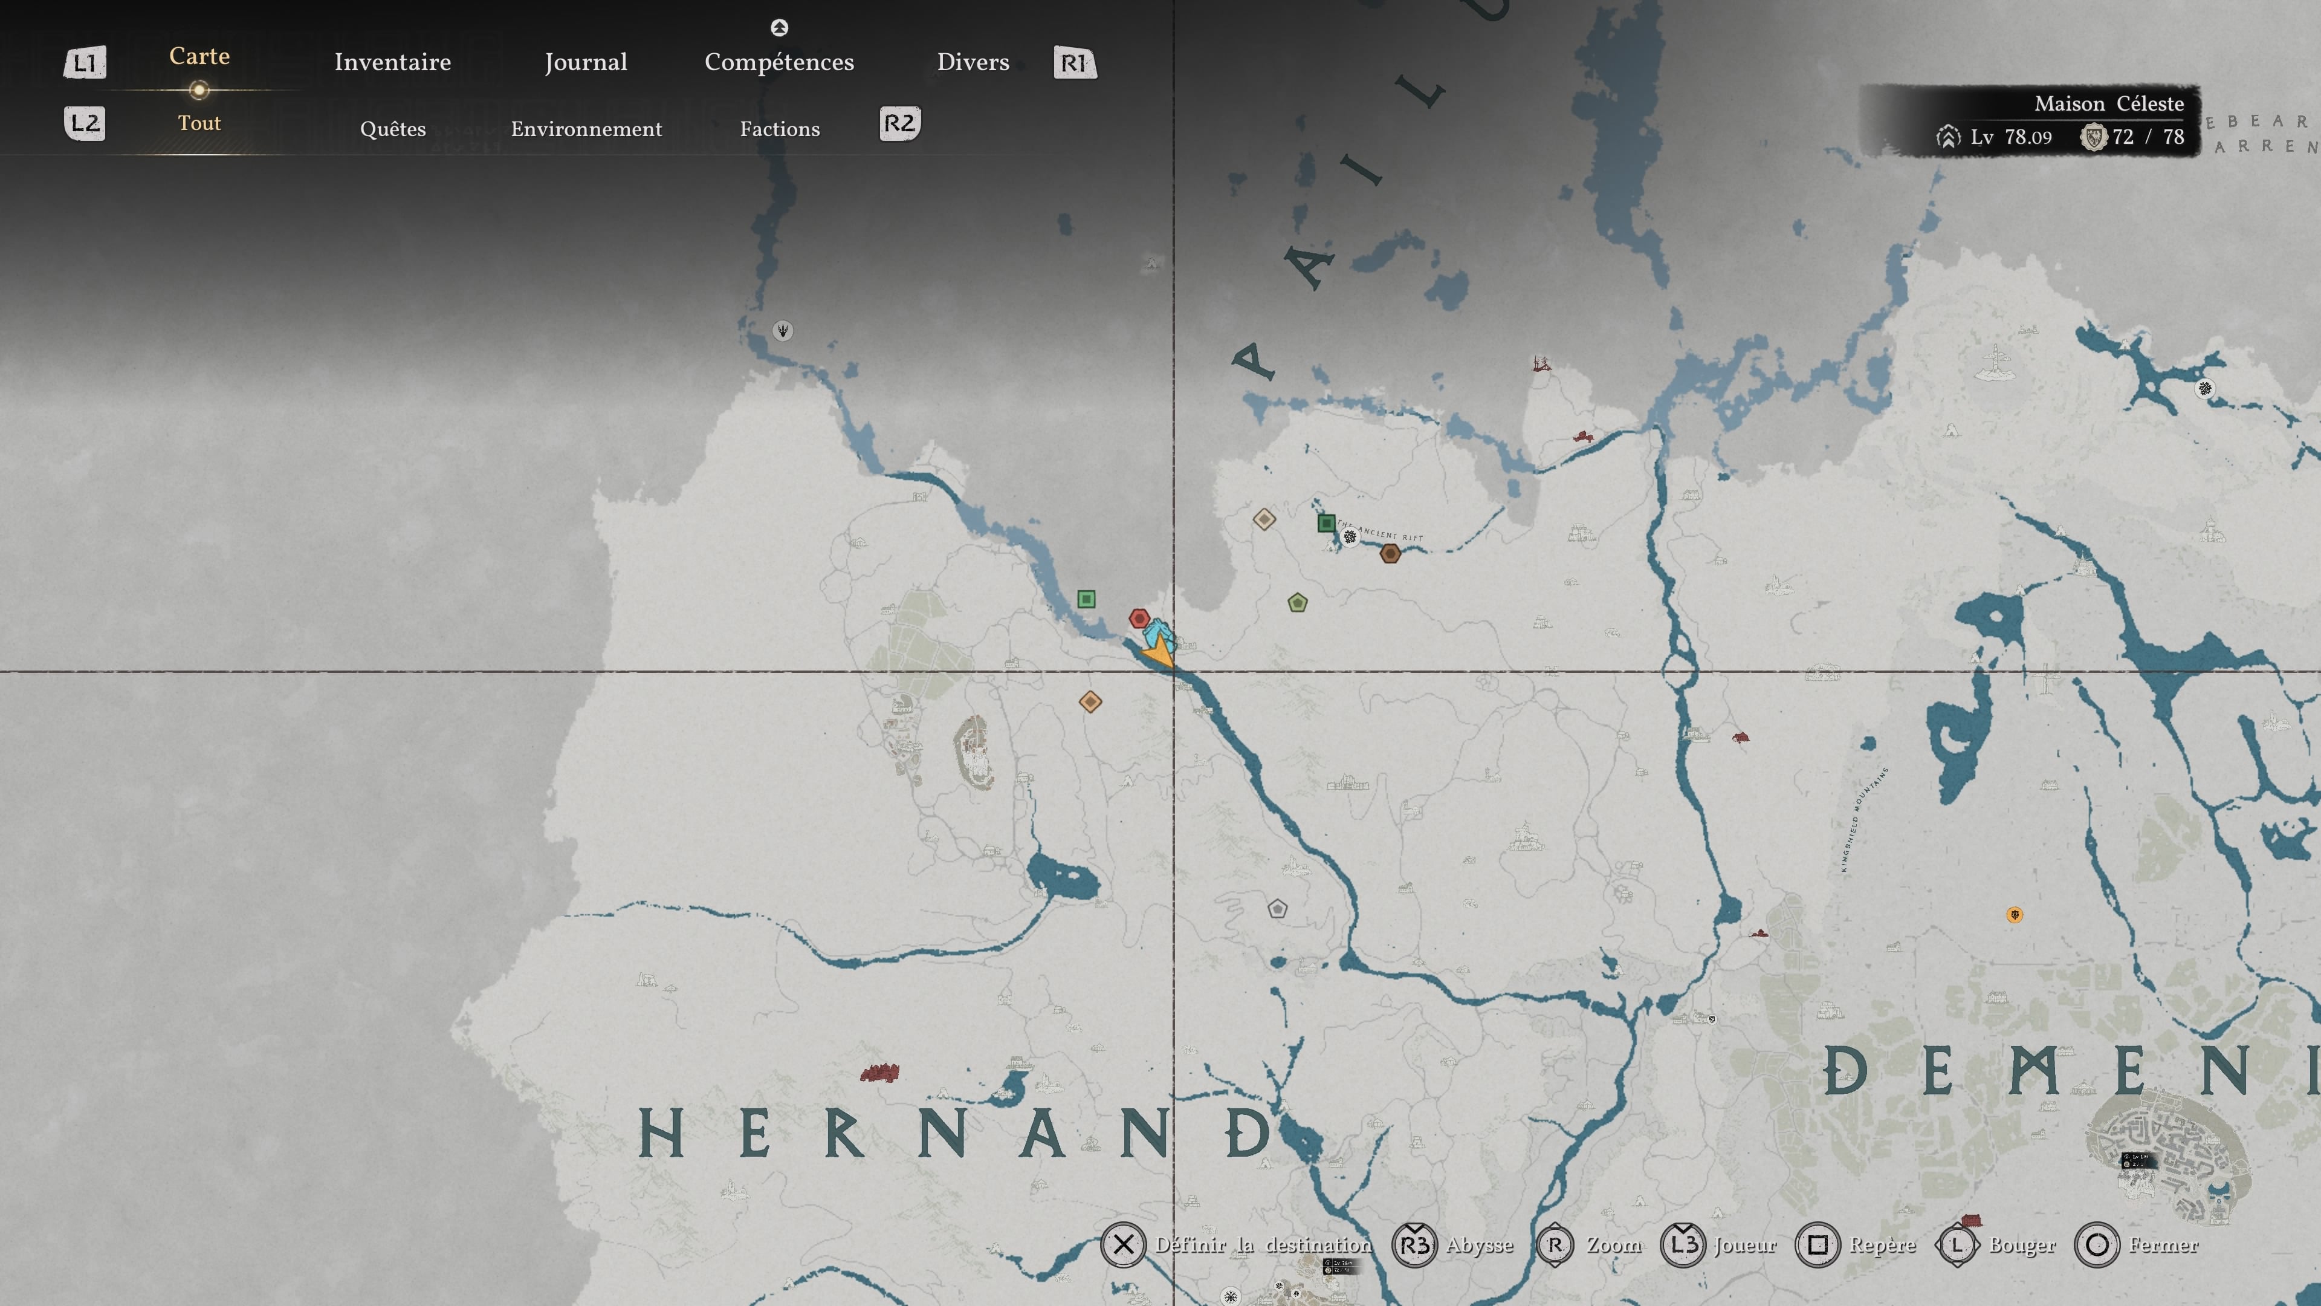Select the white round marker in the northwest fog
Screen dimensions: 2321x1306
[783, 331]
